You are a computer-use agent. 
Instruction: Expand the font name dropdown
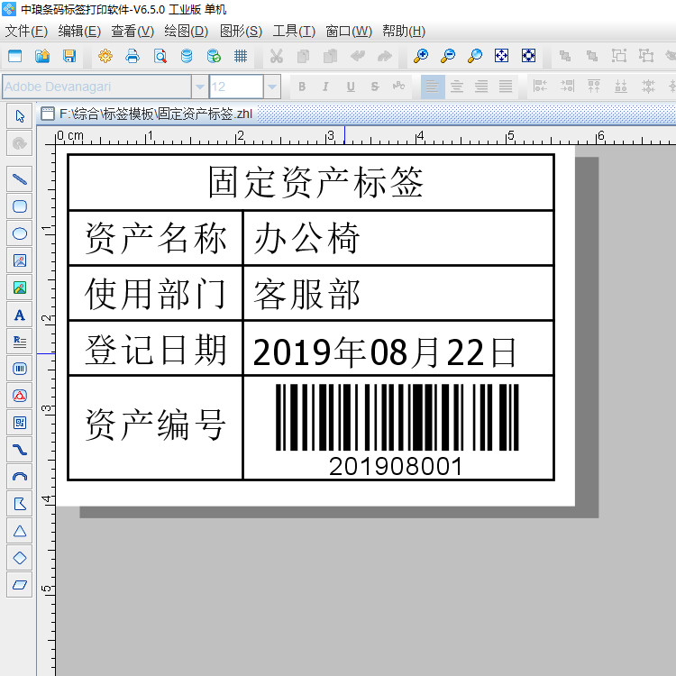pos(199,87)
